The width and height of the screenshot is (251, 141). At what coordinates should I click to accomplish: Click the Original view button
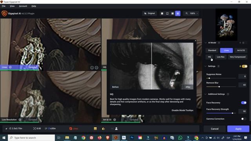click(149, 13)
